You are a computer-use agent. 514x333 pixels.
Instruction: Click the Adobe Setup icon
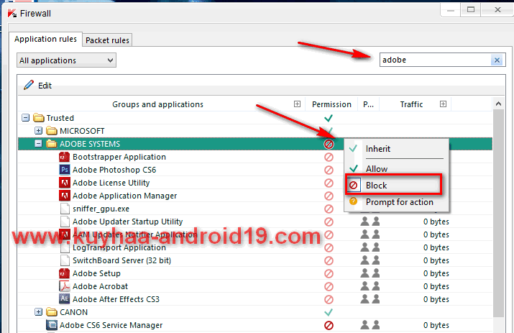pos(64,273)
